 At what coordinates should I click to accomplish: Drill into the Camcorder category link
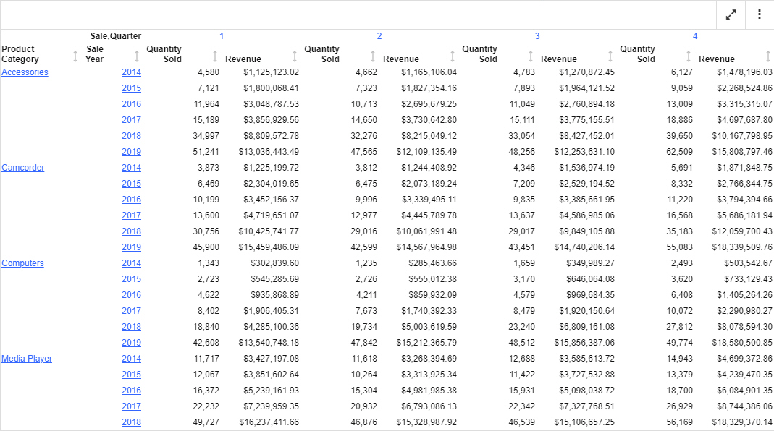(23, 168)
